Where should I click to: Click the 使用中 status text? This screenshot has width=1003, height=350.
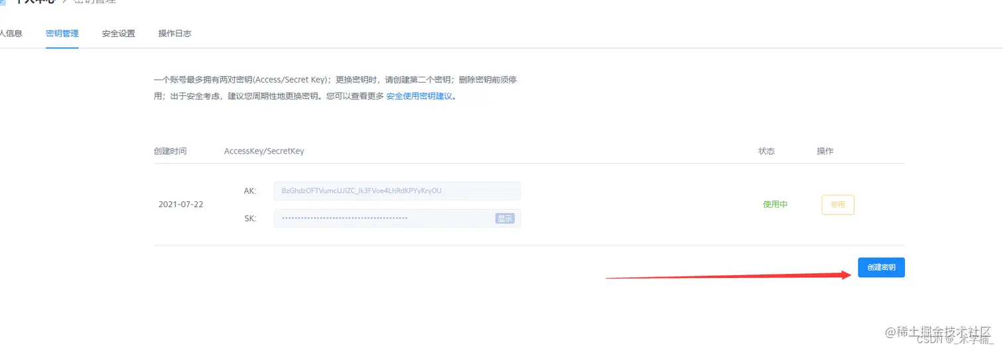pos(775,204)
